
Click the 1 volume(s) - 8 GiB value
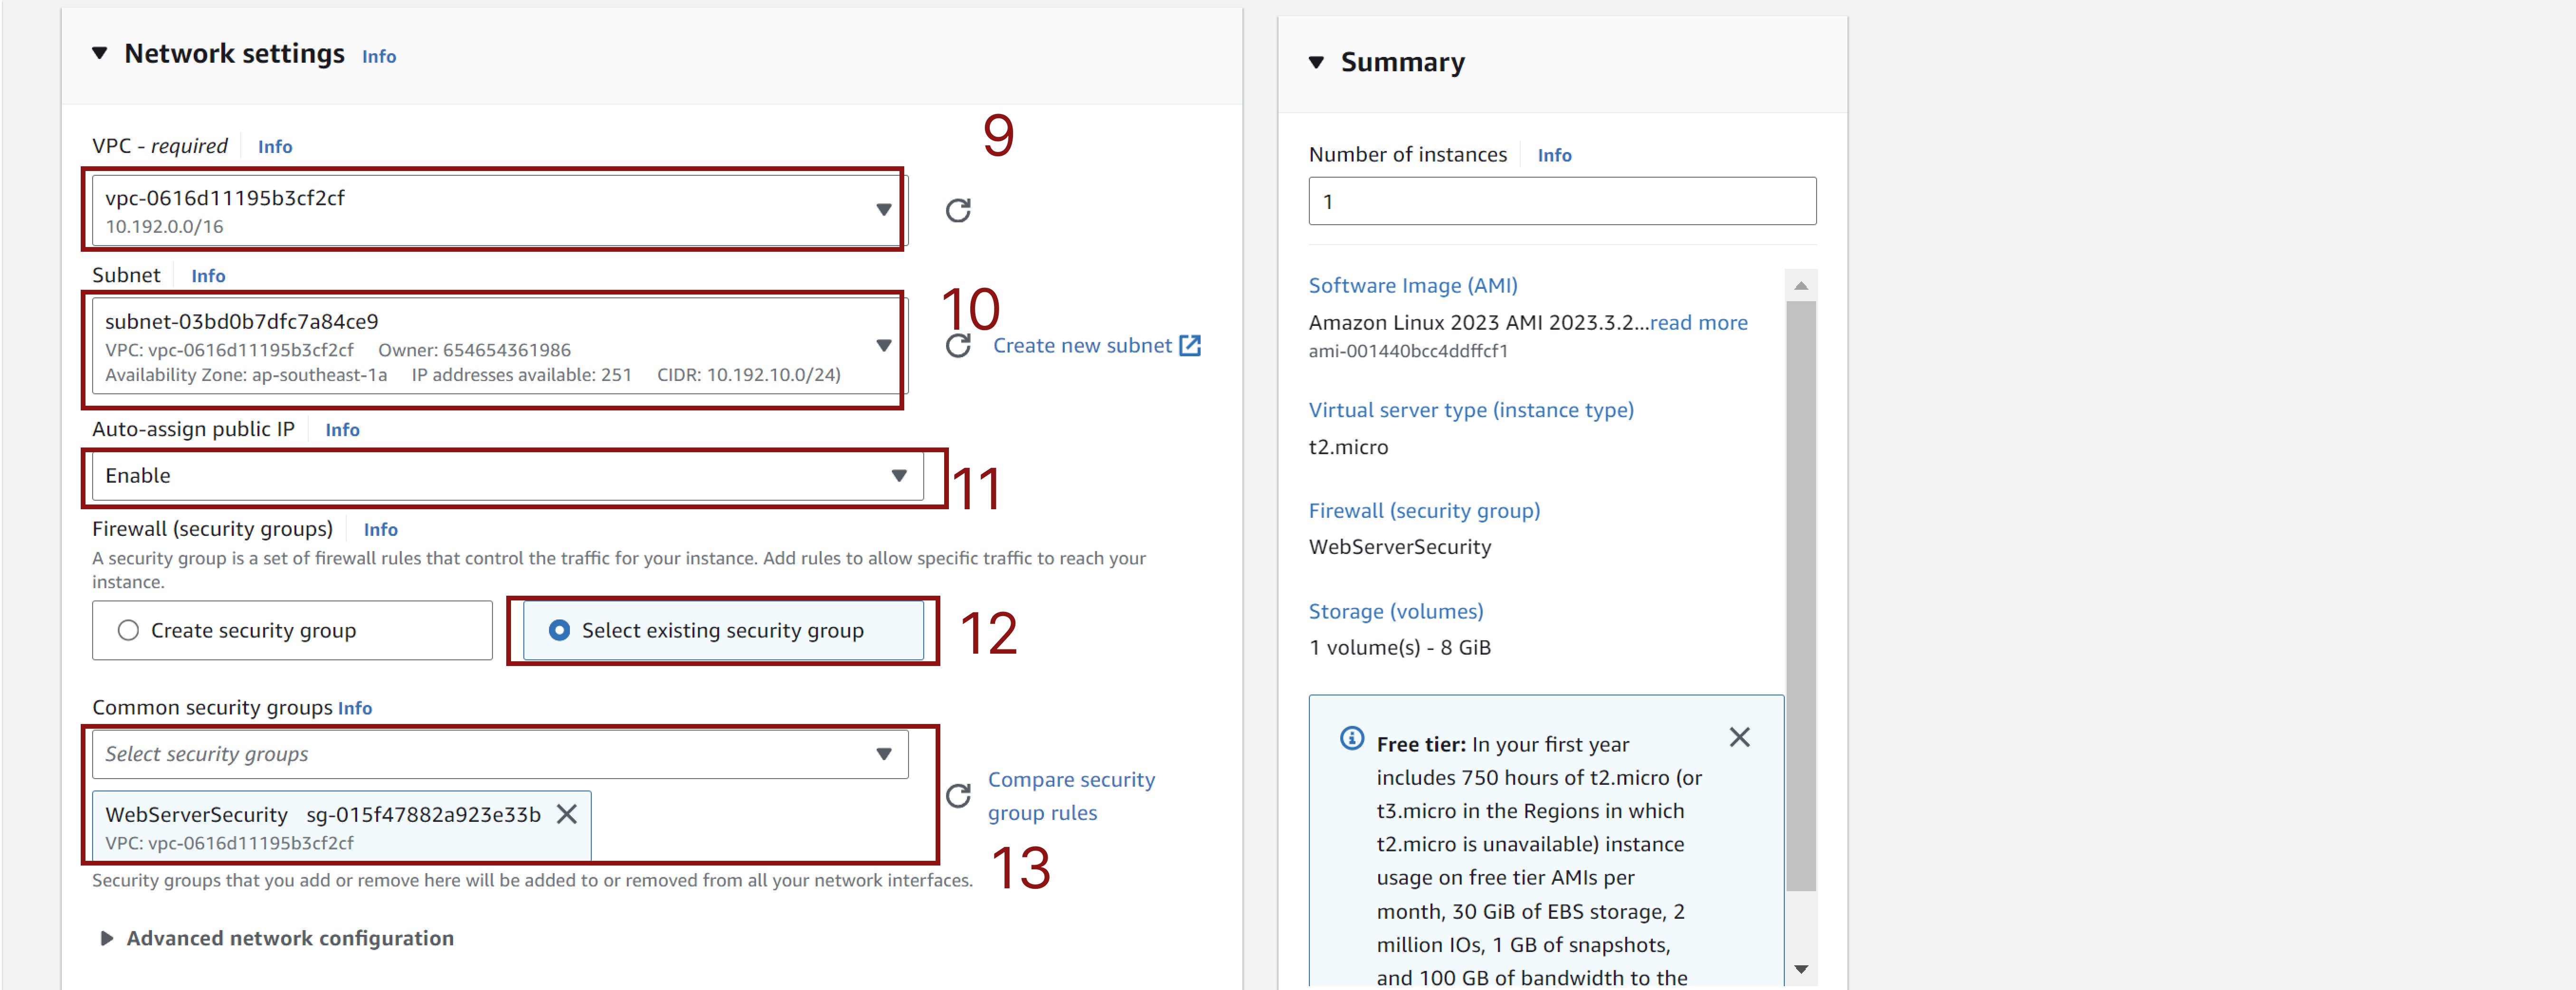(x=1400, y=648)
